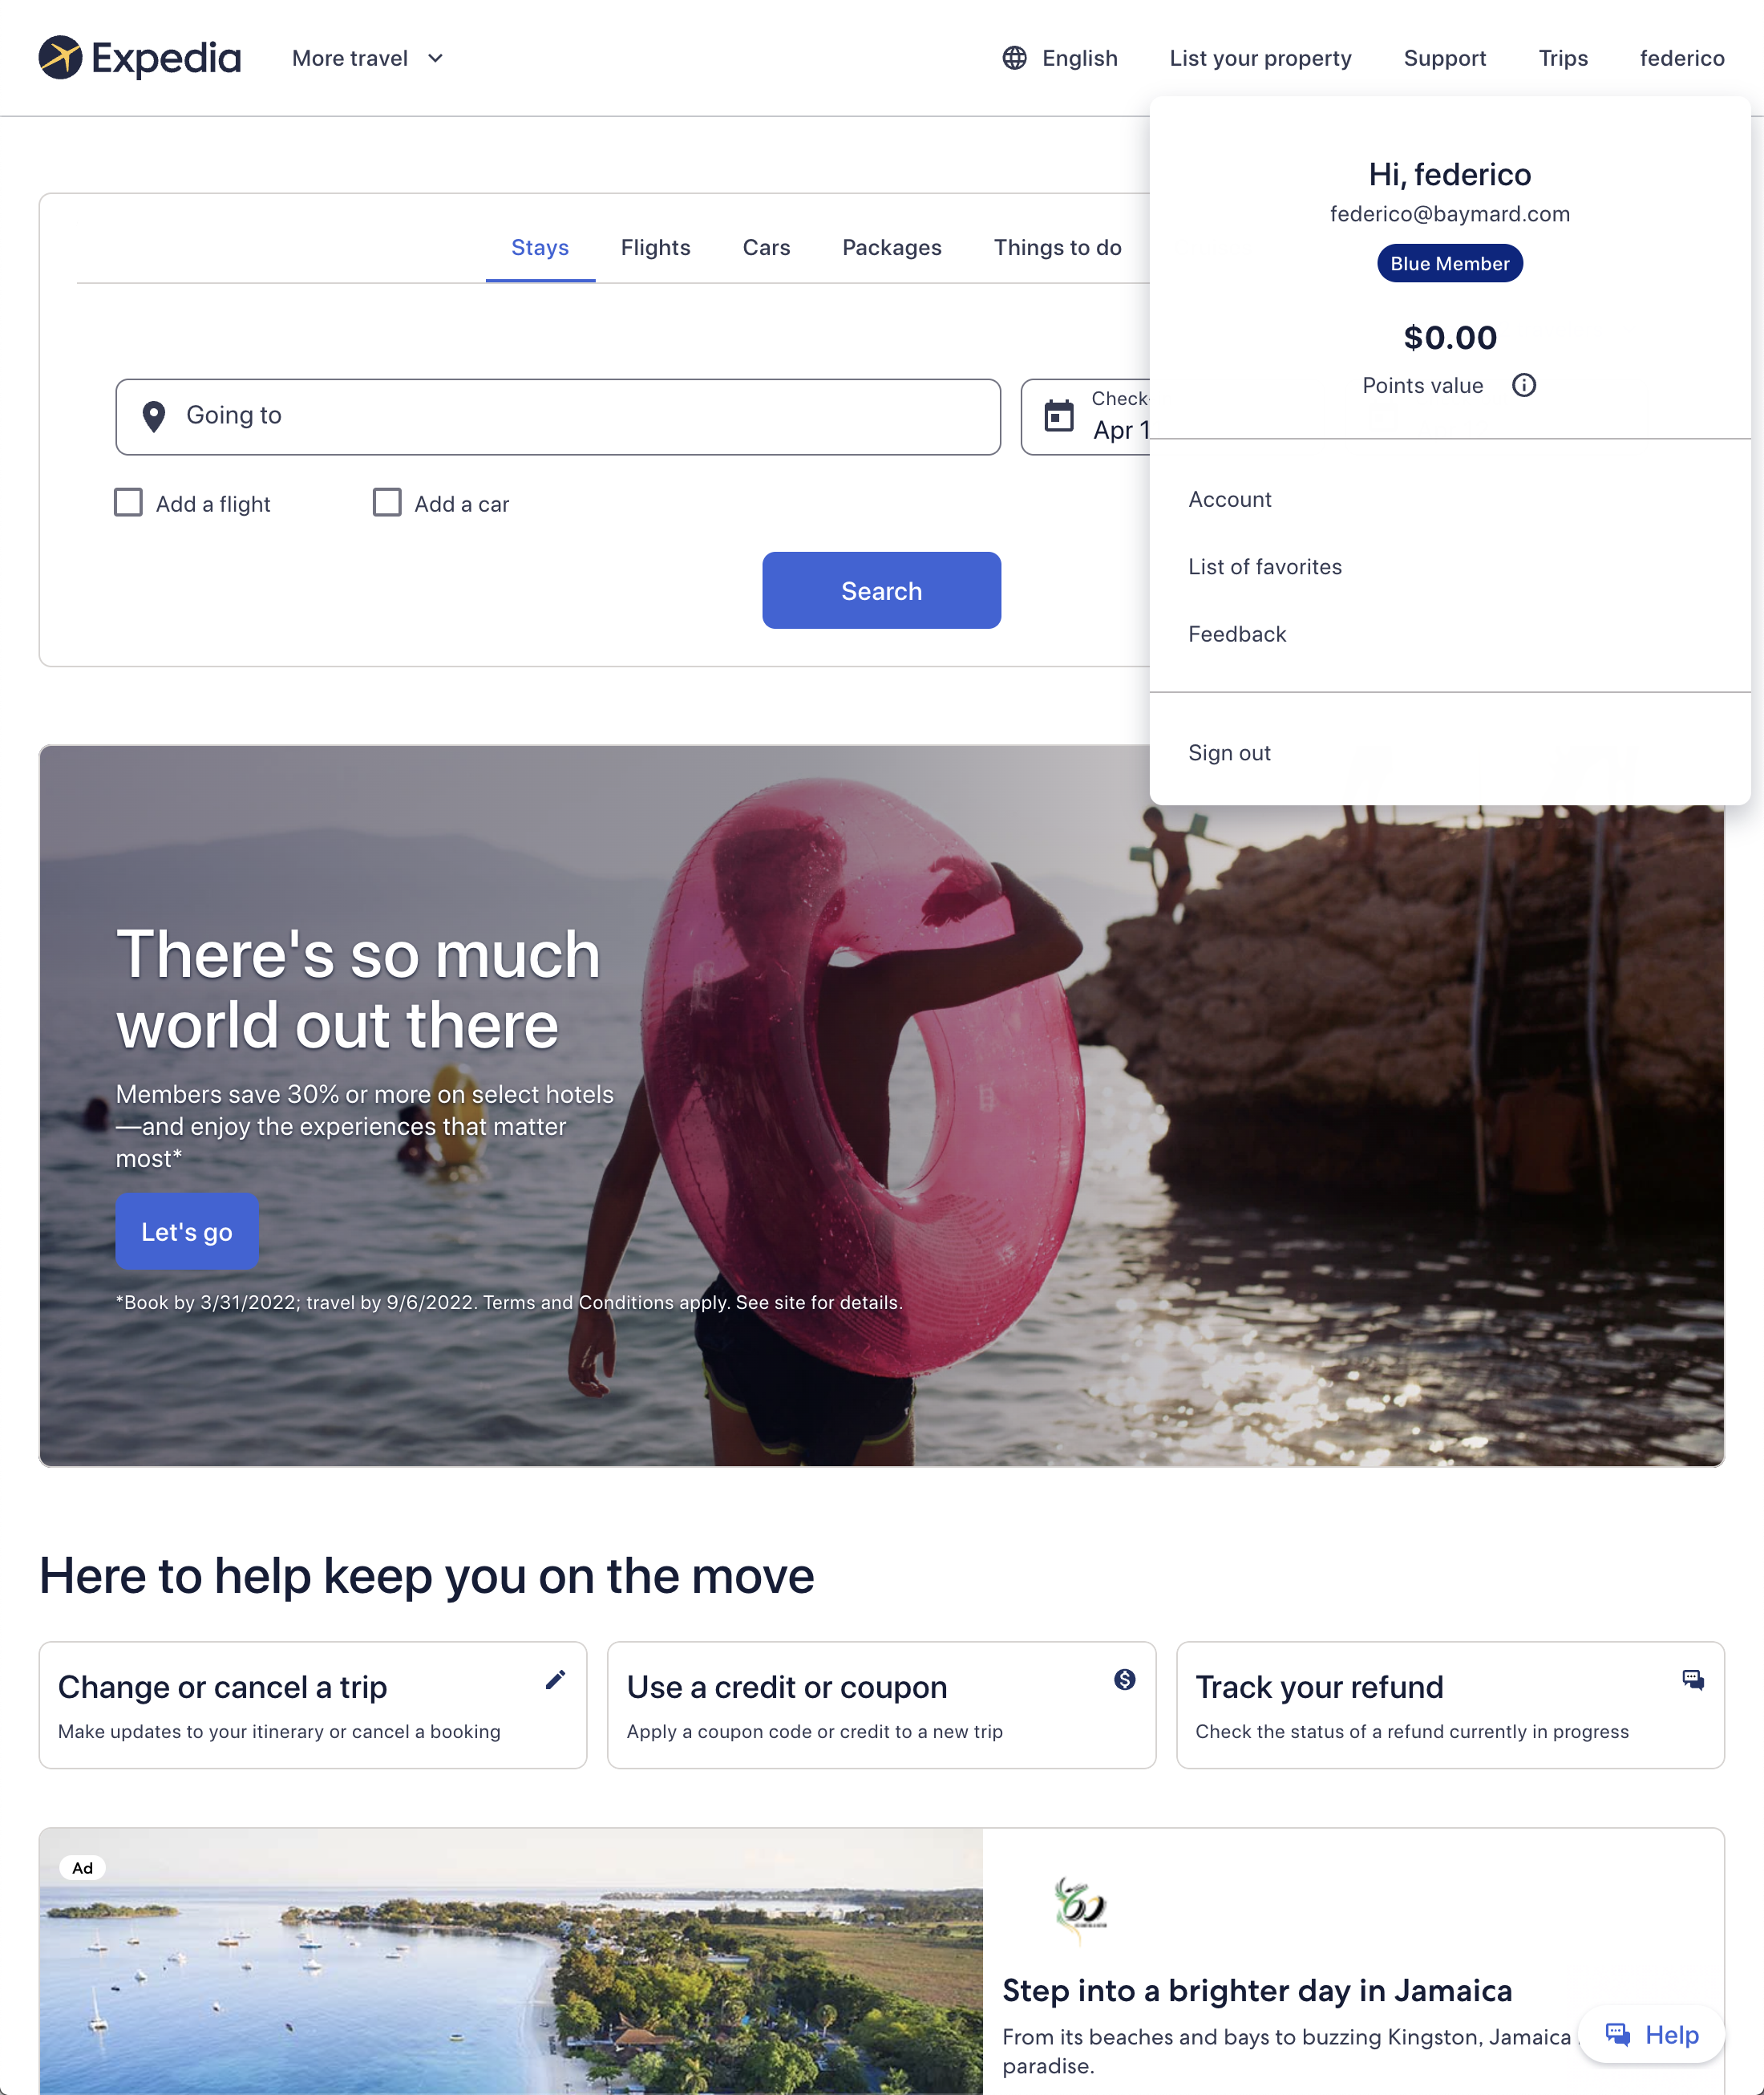This screenshot has width=1764, height=2095.
Task: Click the pencil icon on Change or cancel trip
Action: (555, 1680)
